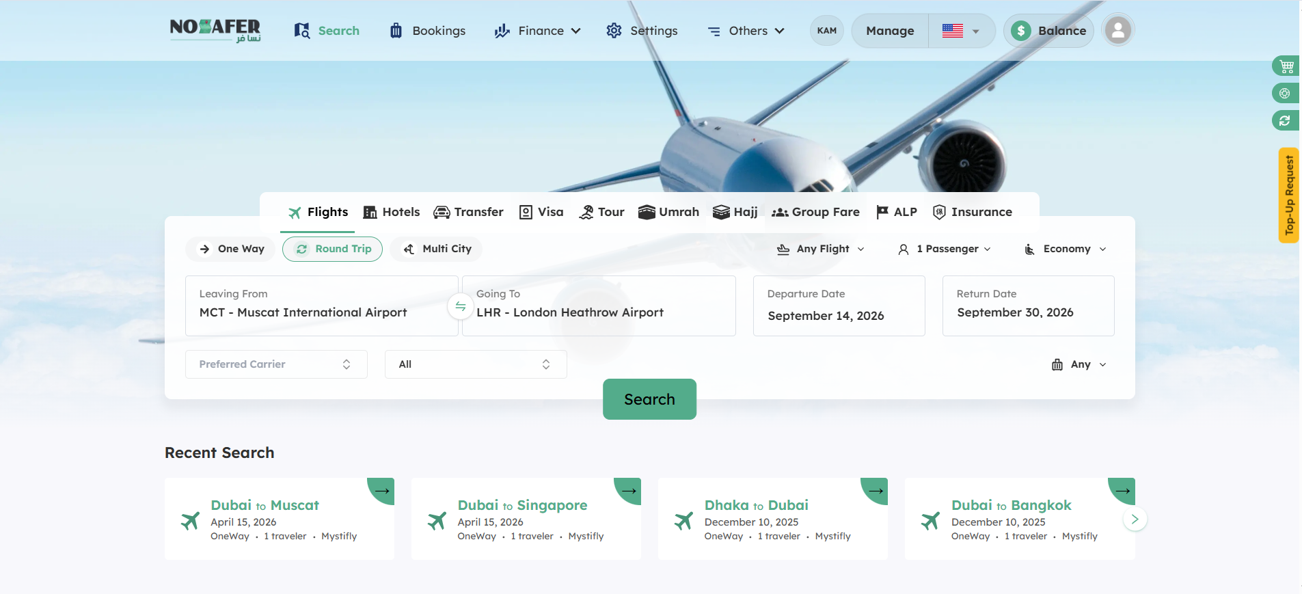Expand the Economy cabin class dropdown
The width and height of the screenshot is (1302, 594).
pyautogui.click(x=1065, y=249)
